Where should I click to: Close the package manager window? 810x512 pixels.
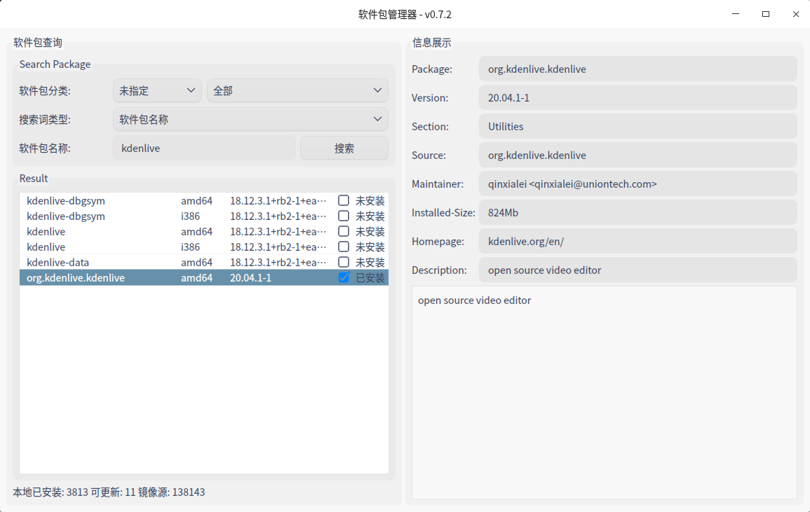(795, 14)
